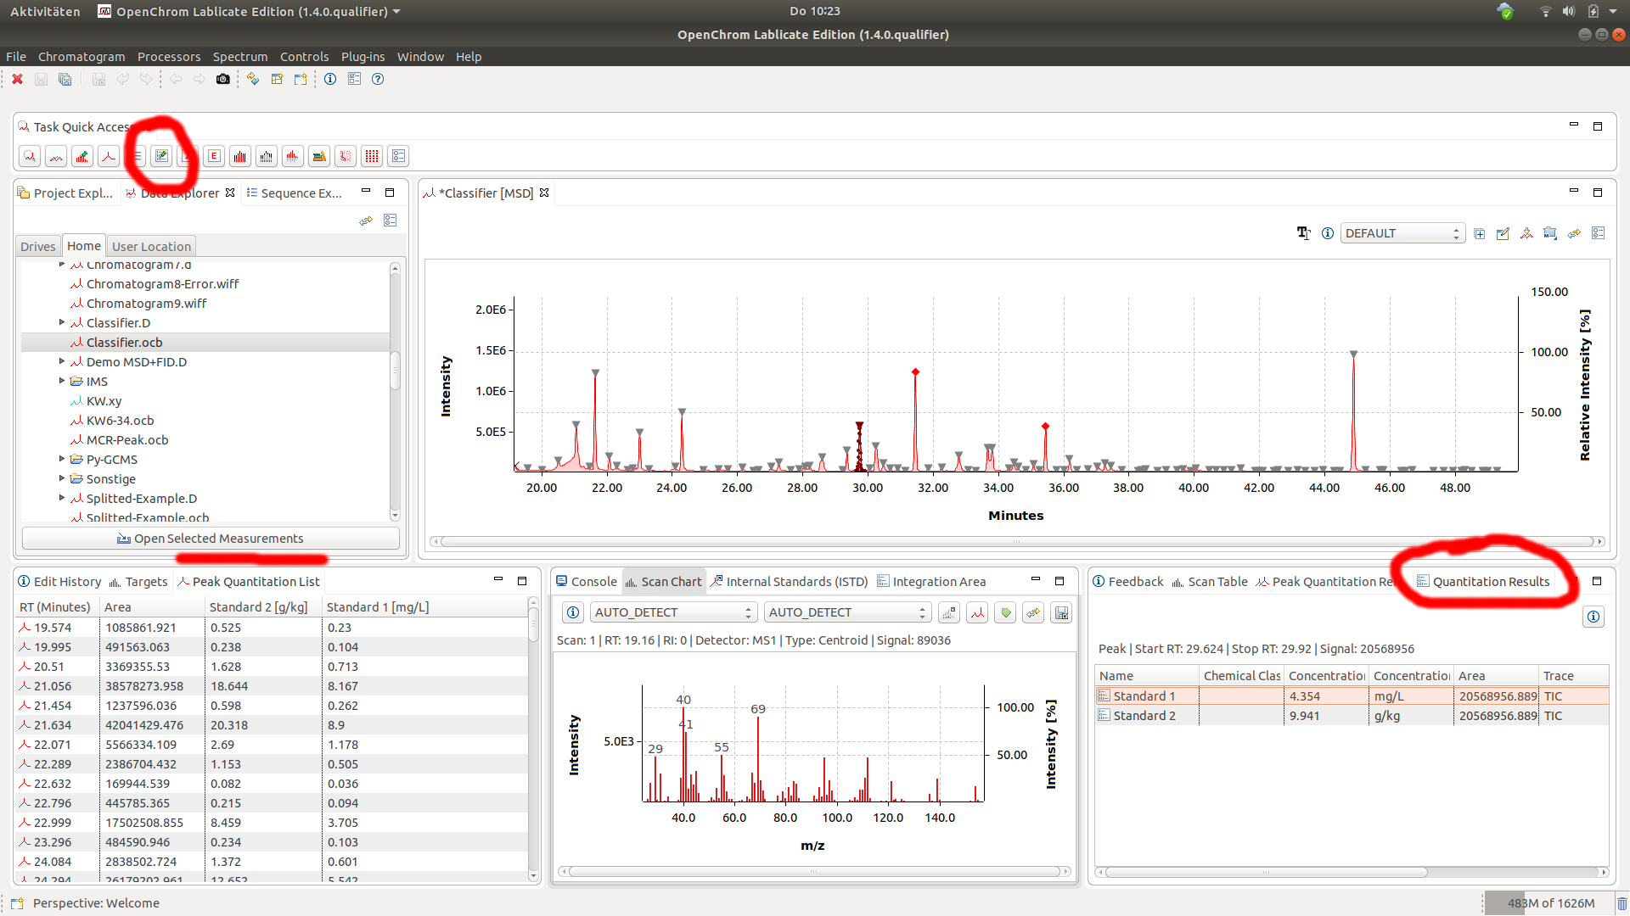
Task: Click the edit pencil icon in chromatogram toolbar
Action: [1503, 233]
